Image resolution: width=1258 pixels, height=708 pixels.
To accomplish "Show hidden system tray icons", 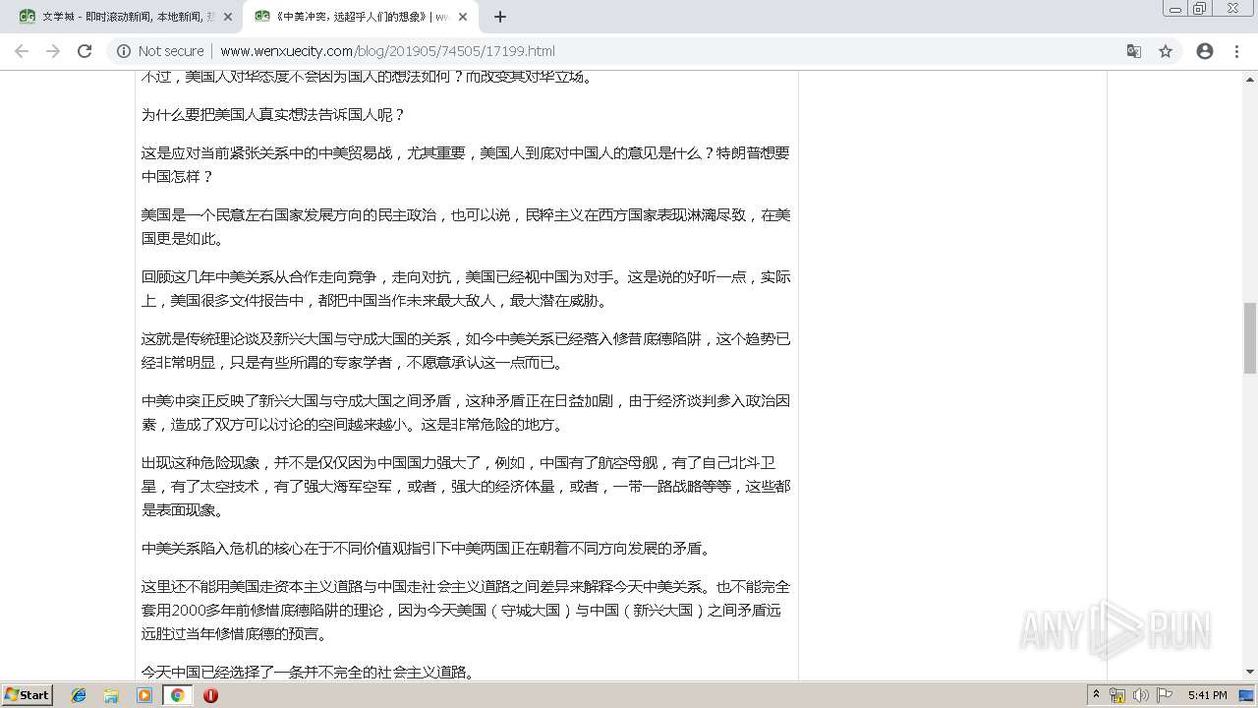I will pyautogui.click(x=1096, y=695).
